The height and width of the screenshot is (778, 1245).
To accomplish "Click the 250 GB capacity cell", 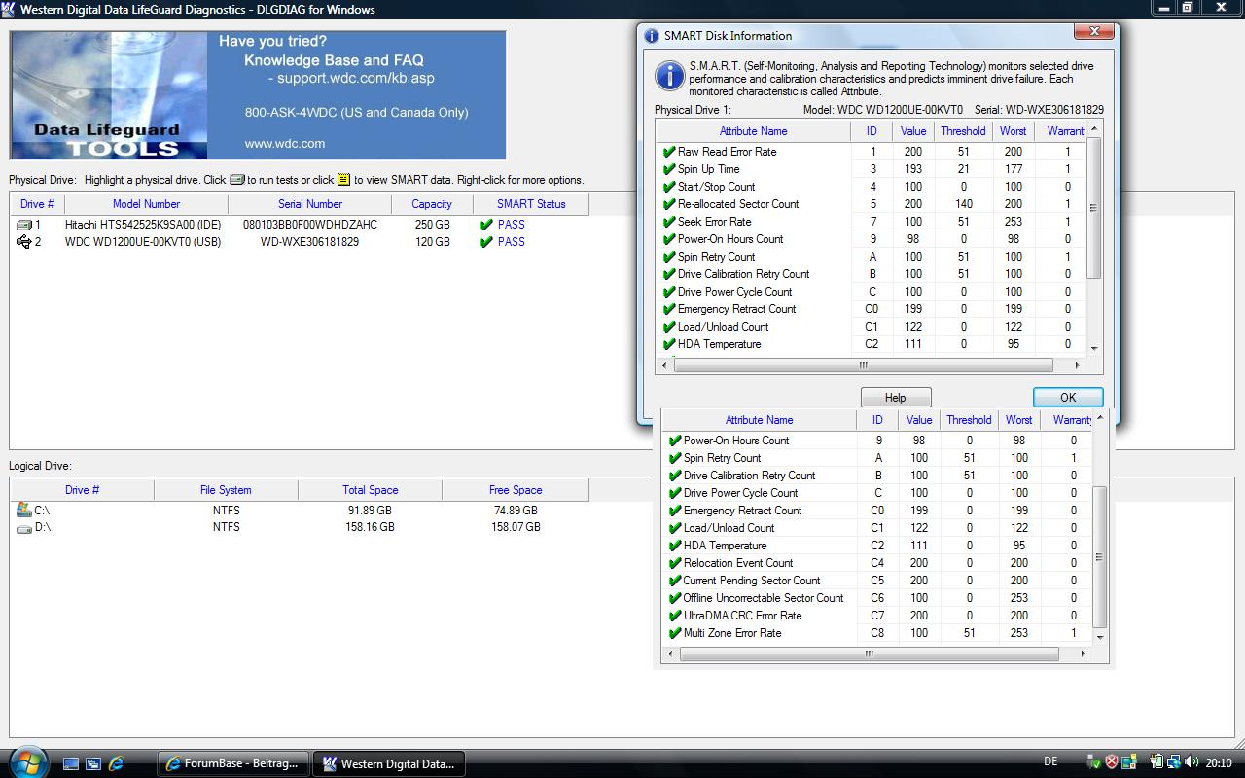I will tap(431, 225).
